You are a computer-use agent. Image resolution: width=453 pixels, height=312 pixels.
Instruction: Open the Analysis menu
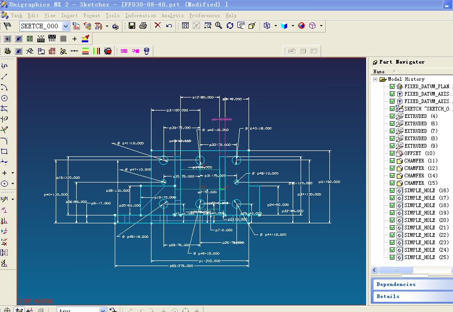tap(172, 16)
